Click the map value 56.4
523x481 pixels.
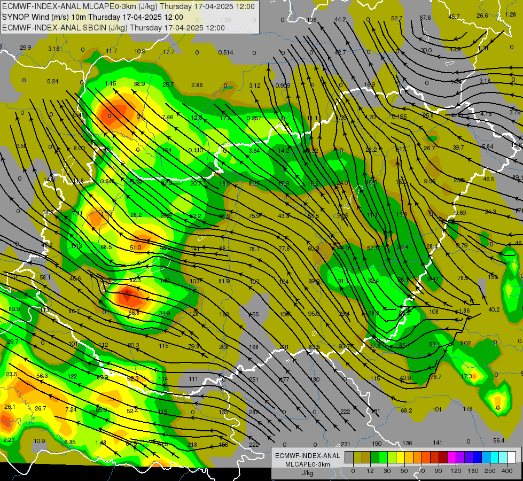pos(499,440)
